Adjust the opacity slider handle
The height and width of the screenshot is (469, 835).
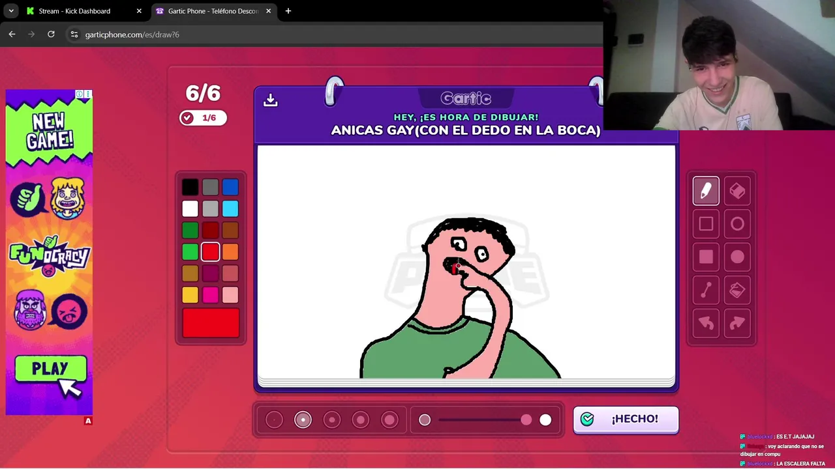click(x=526, y=420)
